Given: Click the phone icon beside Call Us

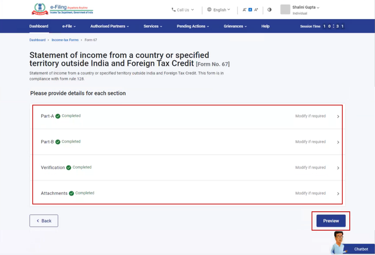Looking at the screenshot, I should [174, 10].
